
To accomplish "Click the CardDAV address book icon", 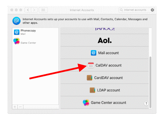I will (90, 78).
